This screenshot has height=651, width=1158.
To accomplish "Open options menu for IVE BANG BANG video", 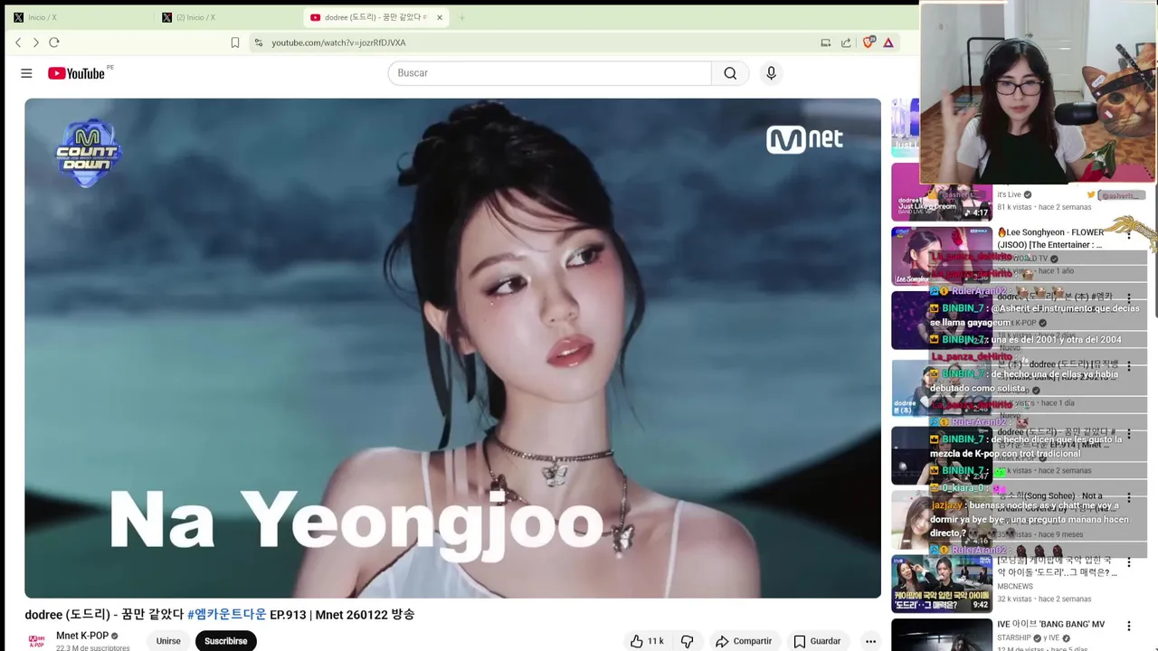I will pyautogui.click(x=1128, y=626).
